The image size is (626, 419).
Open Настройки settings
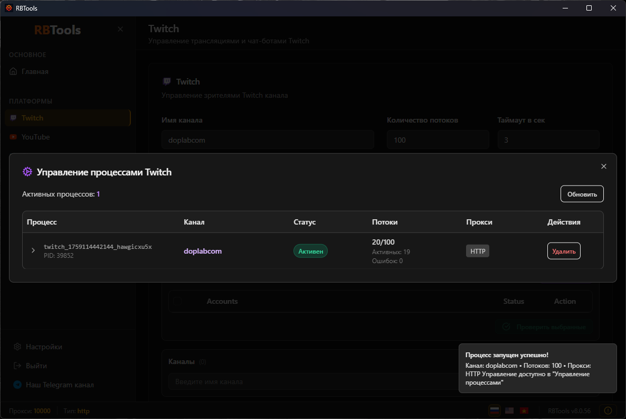tap(43, 347)
